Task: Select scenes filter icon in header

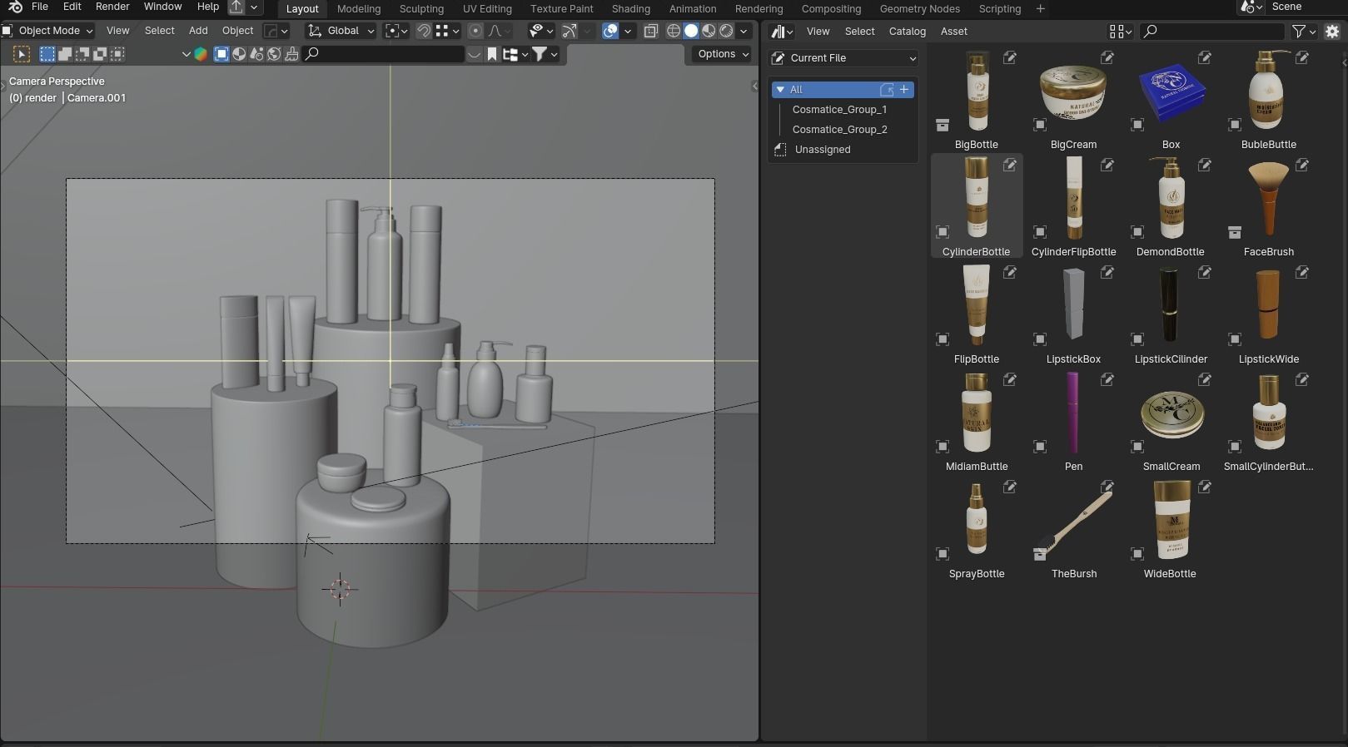Action: [x=256, y=54]
